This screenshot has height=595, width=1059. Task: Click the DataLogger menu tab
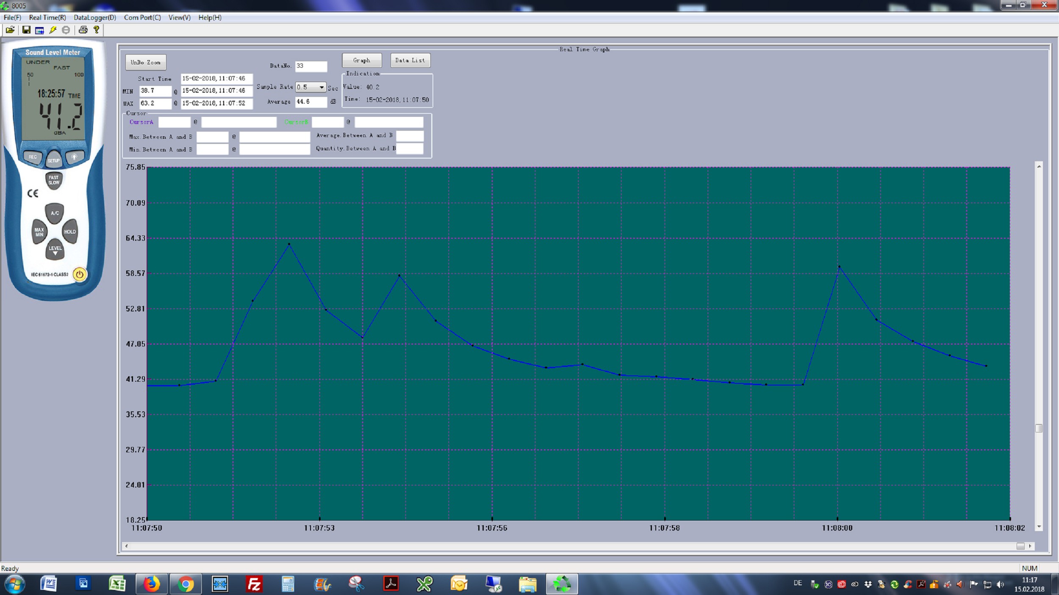pos(94,17)
